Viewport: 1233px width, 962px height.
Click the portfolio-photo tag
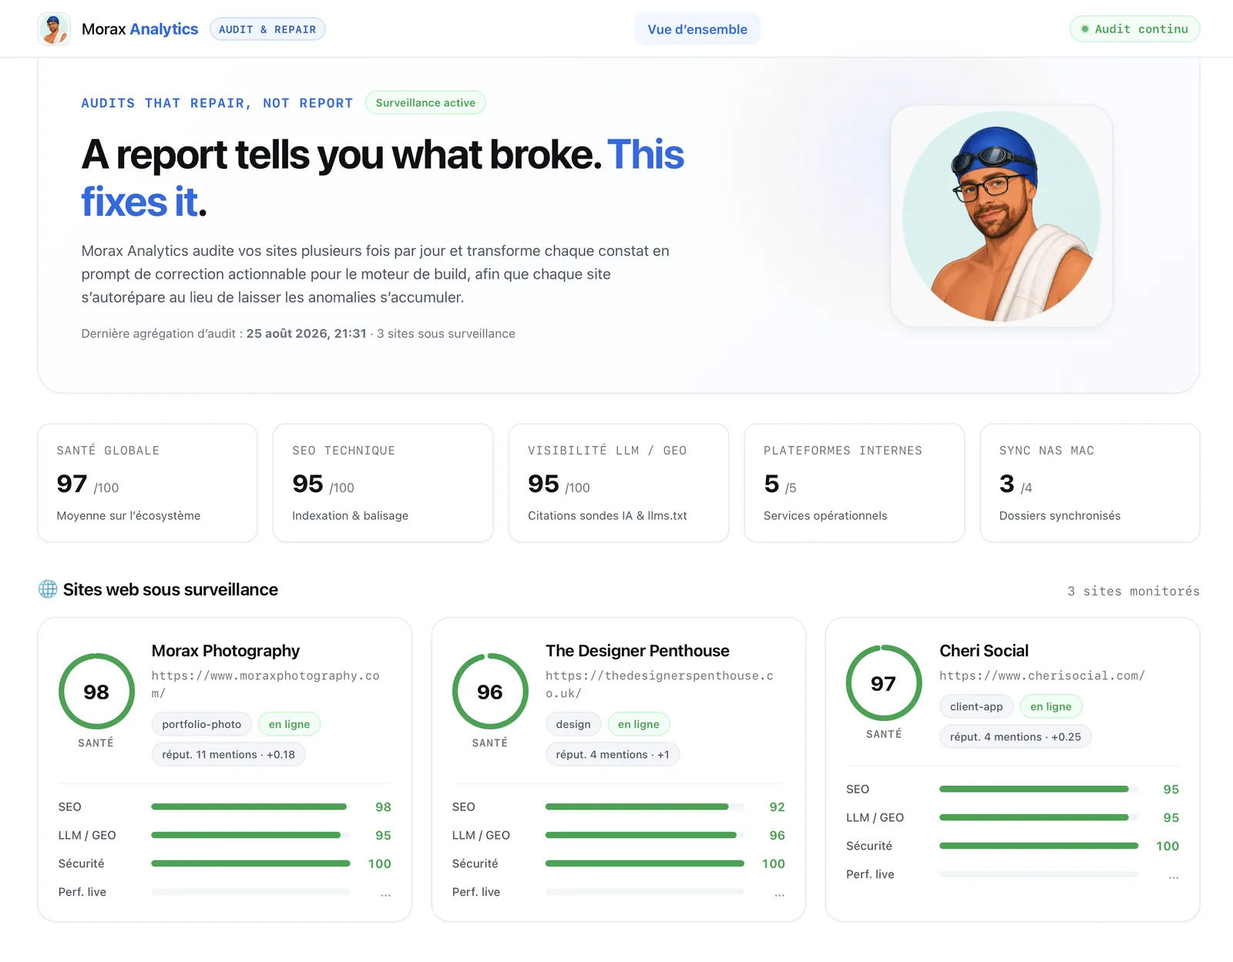[x=202, y=724]
